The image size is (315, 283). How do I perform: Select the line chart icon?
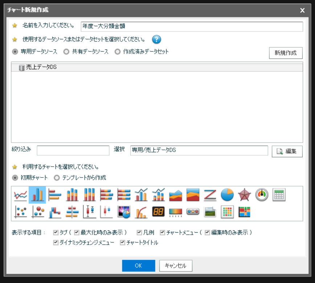coord(20,194)
